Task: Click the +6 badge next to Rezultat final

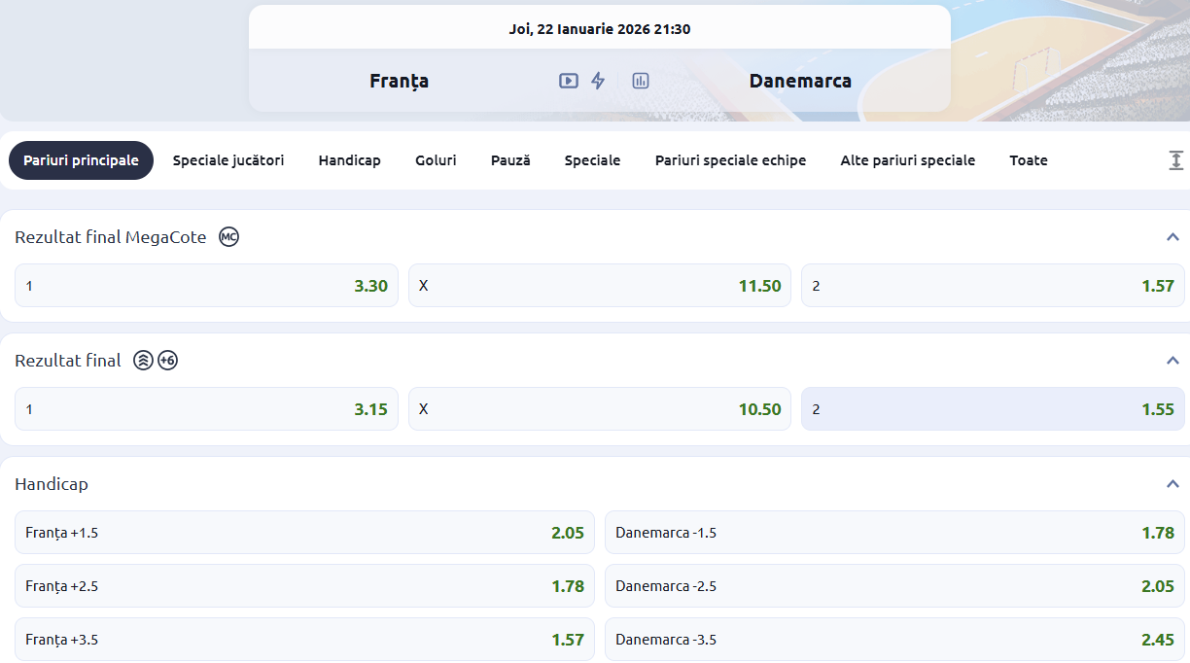Action: (167, 361)
